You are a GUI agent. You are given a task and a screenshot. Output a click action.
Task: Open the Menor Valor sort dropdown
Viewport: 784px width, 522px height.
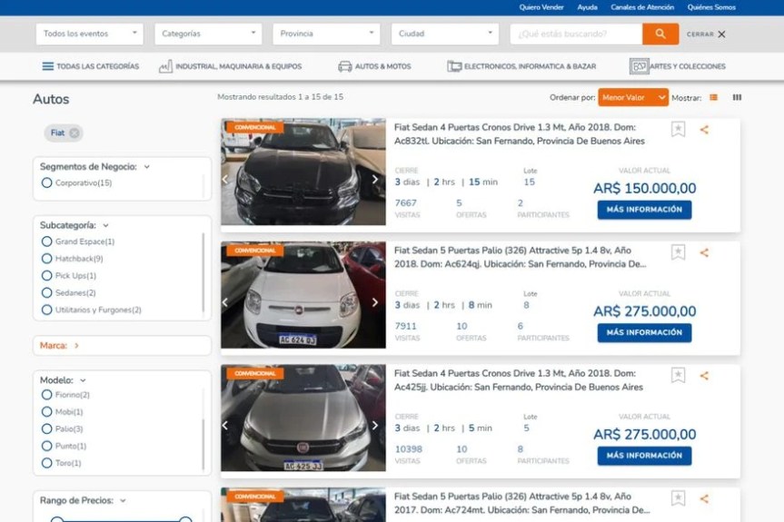(x=633, y=97)
